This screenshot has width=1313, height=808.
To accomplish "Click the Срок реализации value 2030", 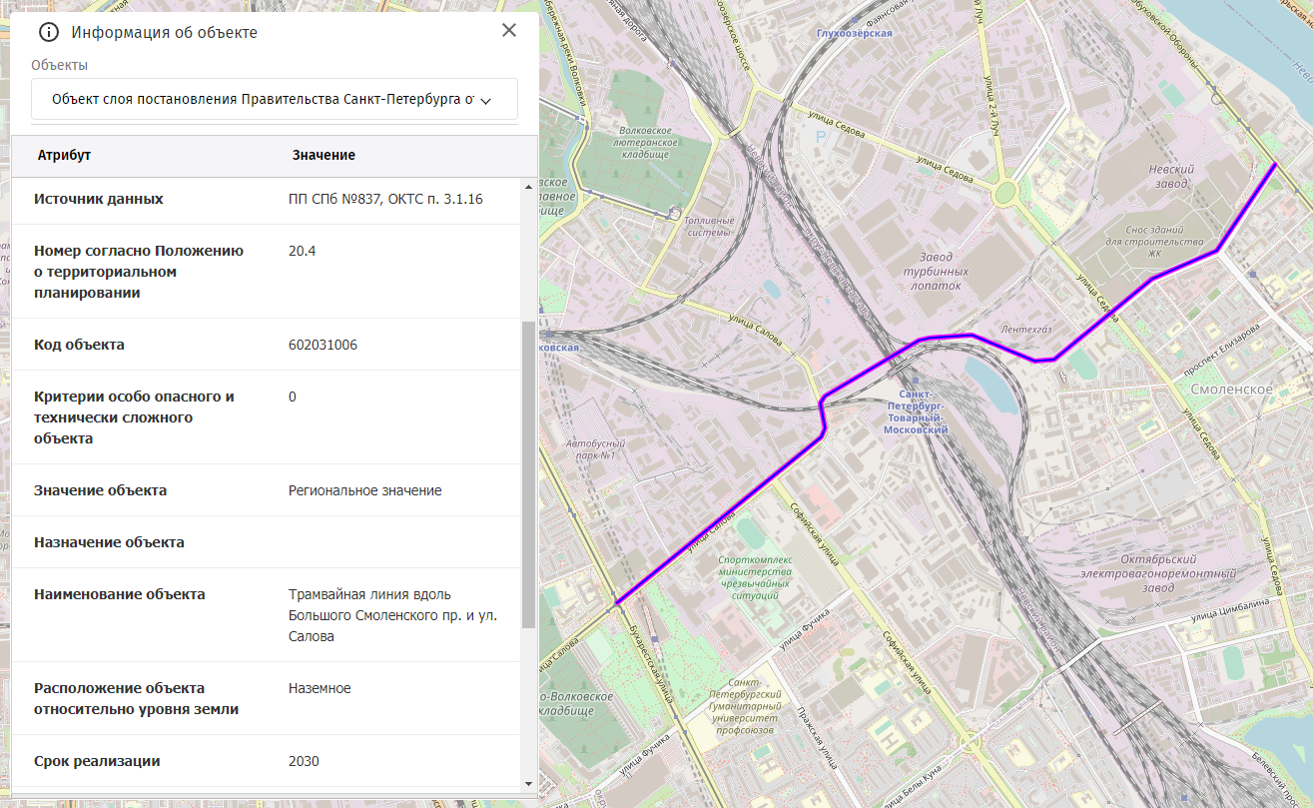I will click(x=304, y=761).
